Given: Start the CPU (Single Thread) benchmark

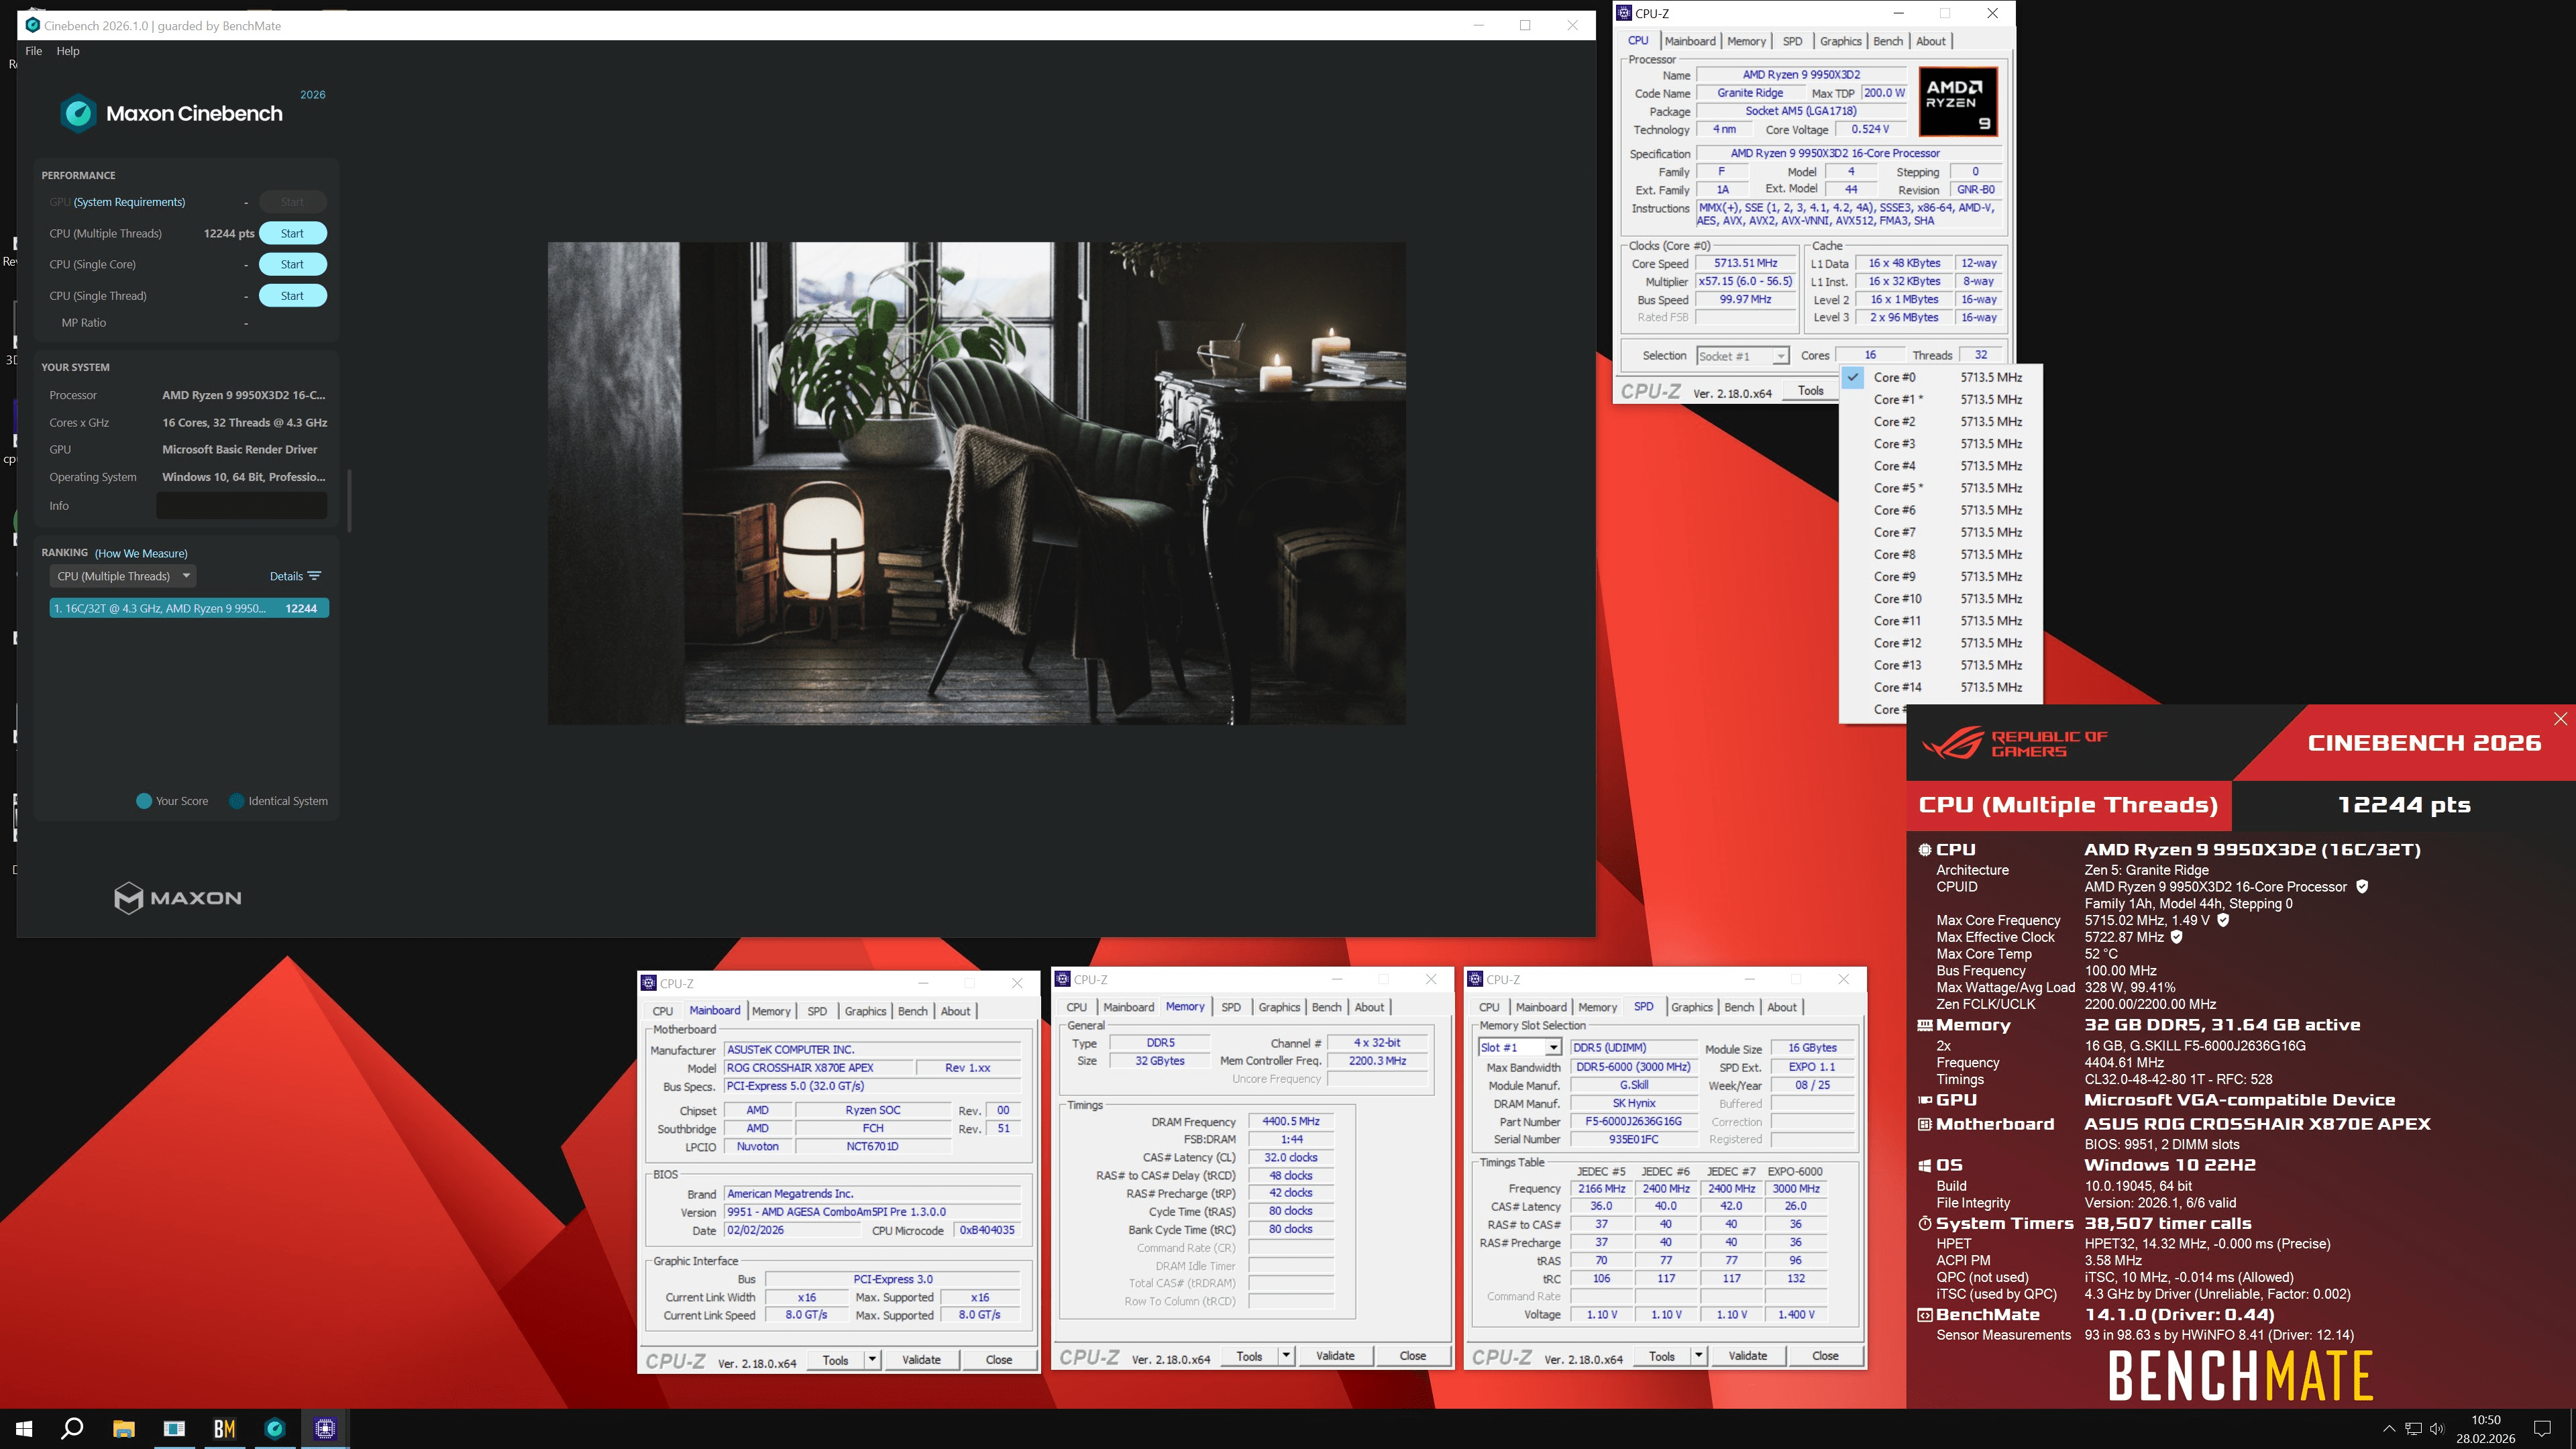Looking at the screenshot, I should click(292, 295).
